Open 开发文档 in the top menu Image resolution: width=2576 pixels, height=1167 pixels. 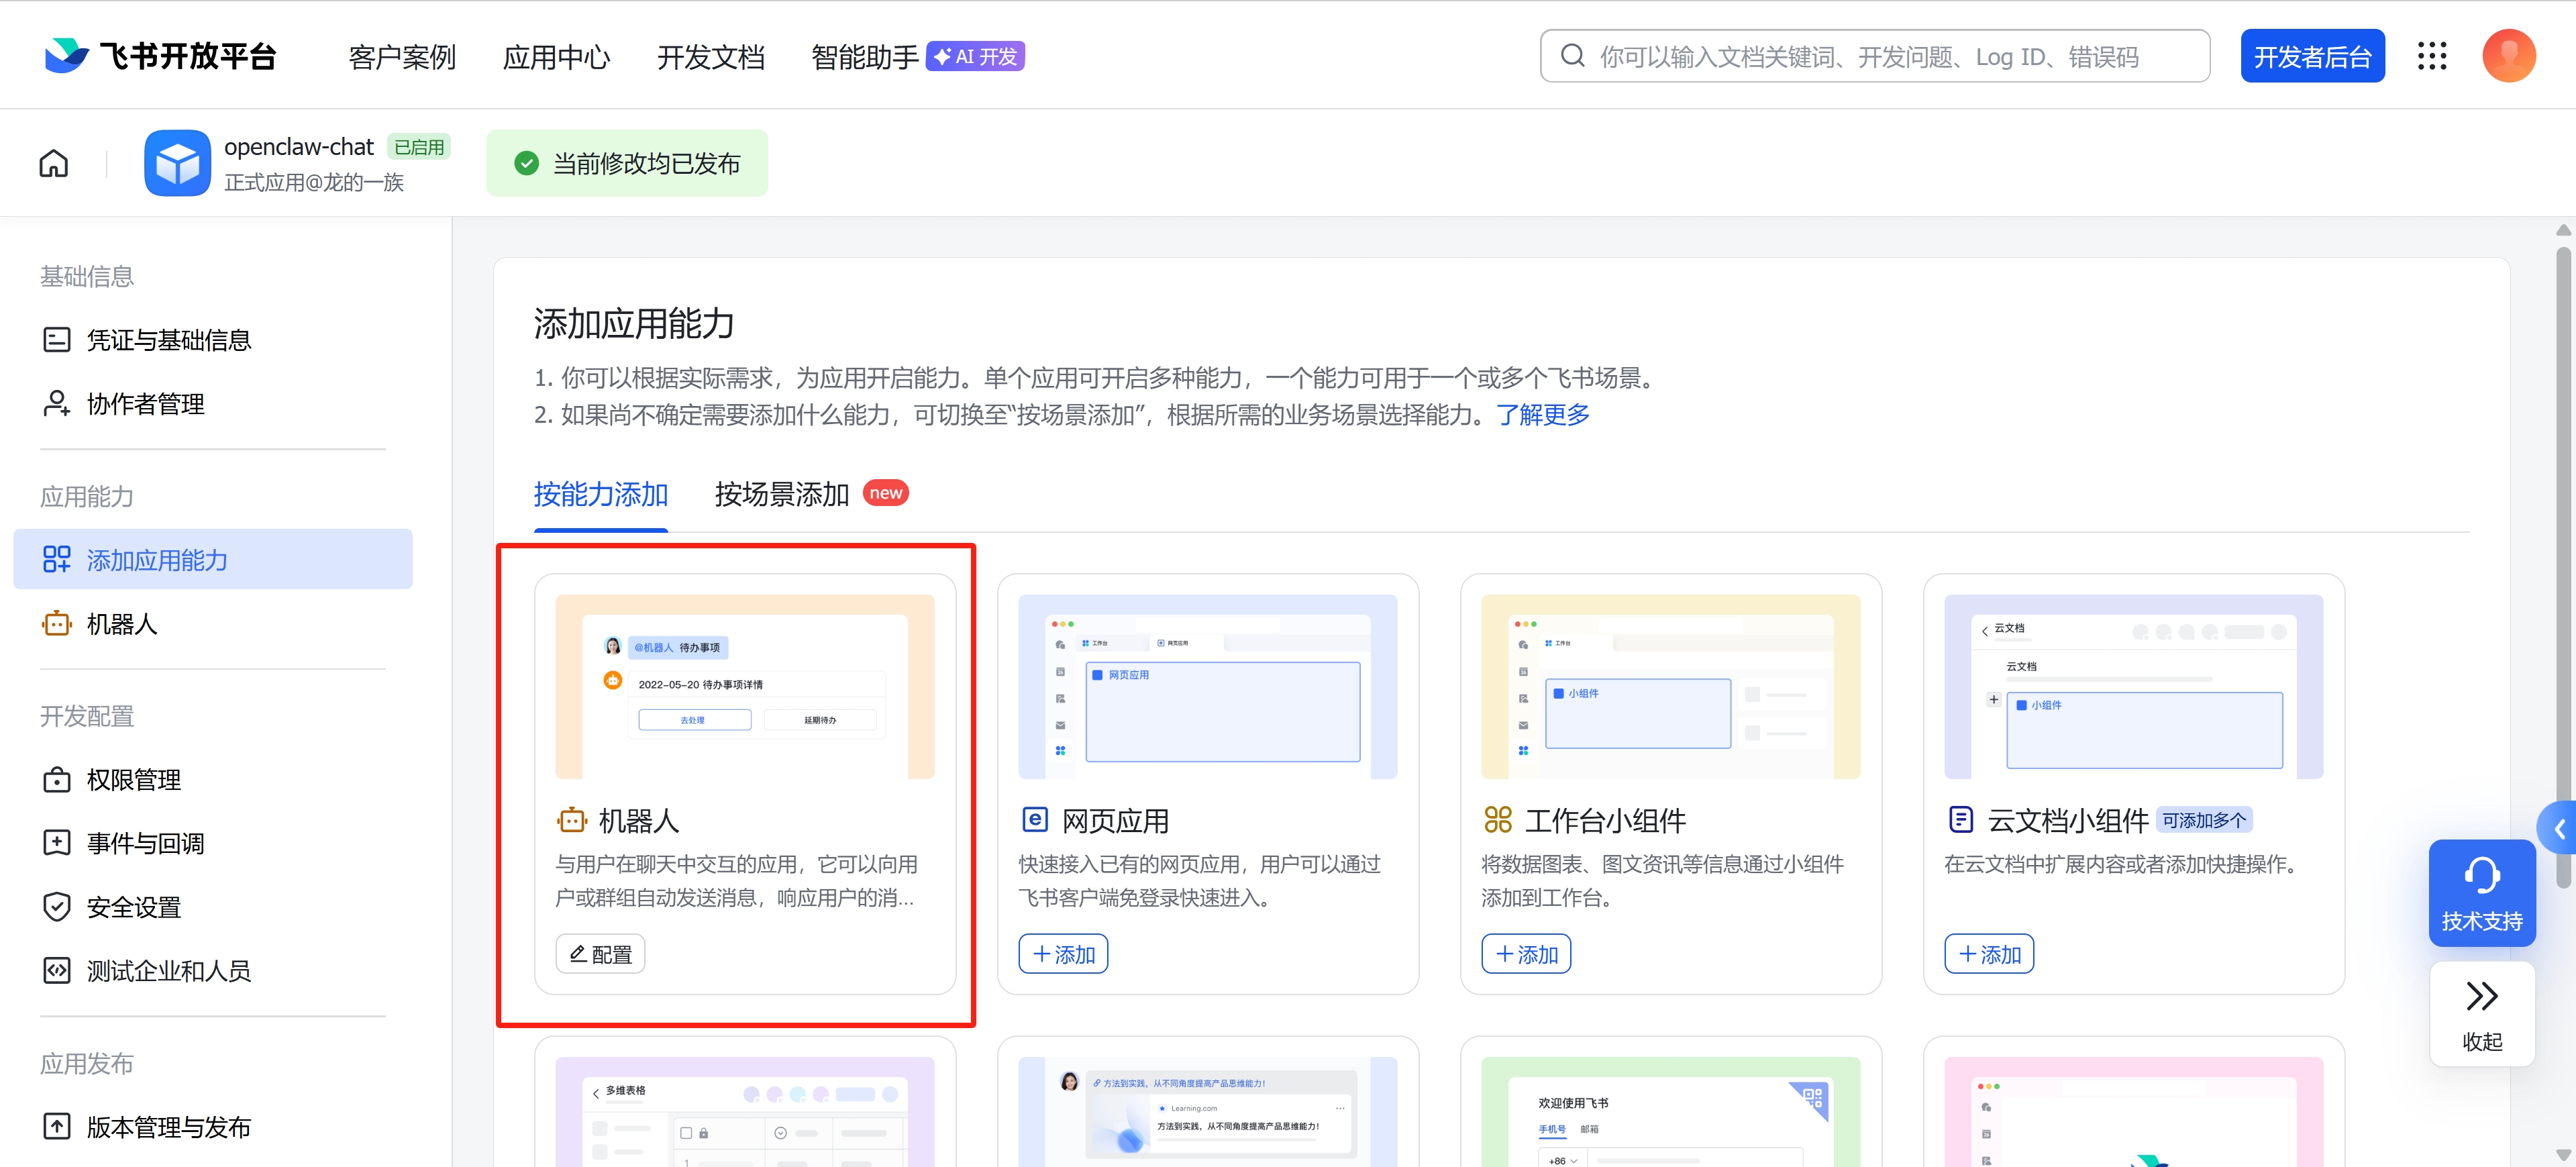coord(710,57)
